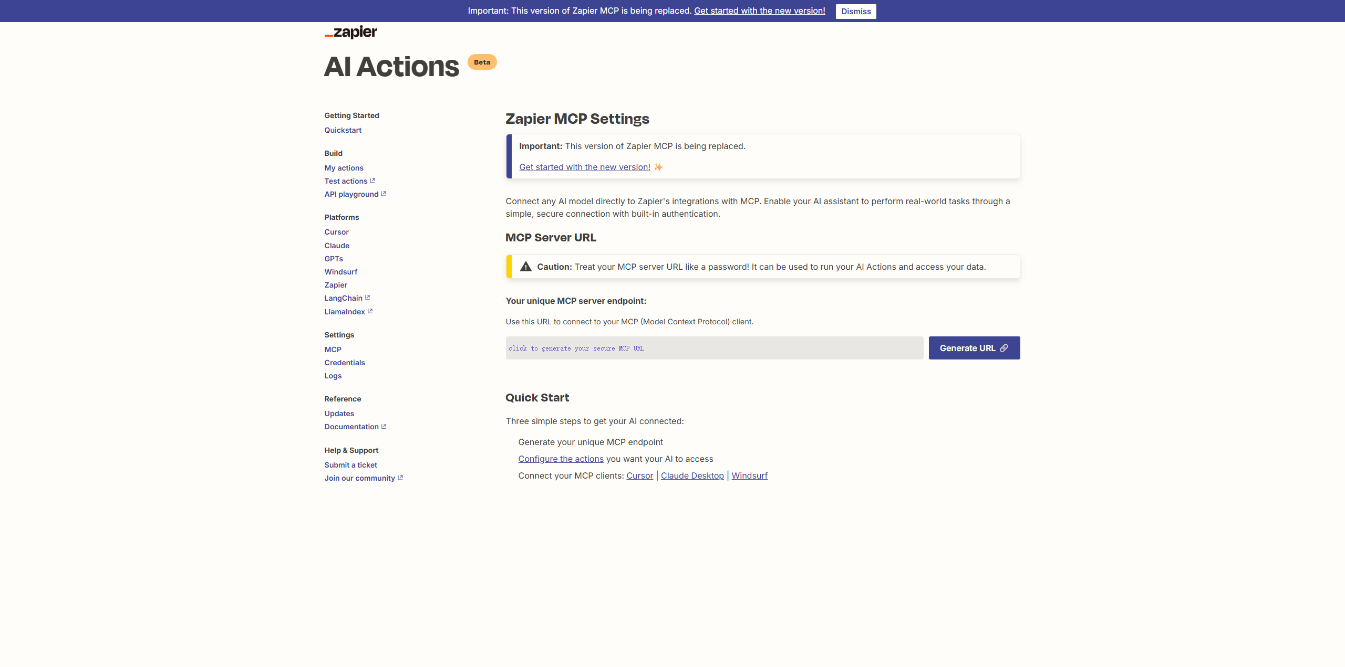Click the Beta badge next to AI Actions
1345x667 pixels.
[482, 62]
